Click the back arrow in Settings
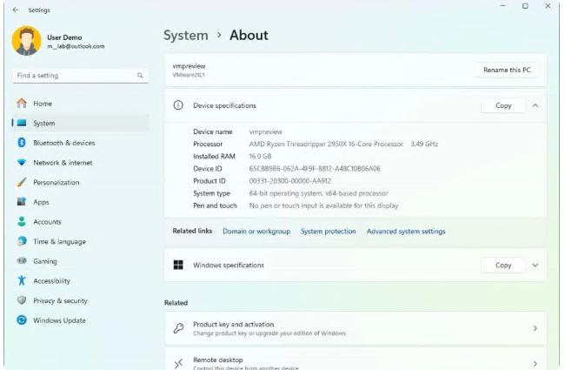 pos(16,10)
